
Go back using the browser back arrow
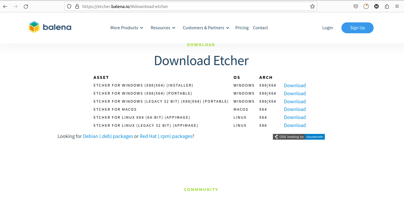coord(5,6)
